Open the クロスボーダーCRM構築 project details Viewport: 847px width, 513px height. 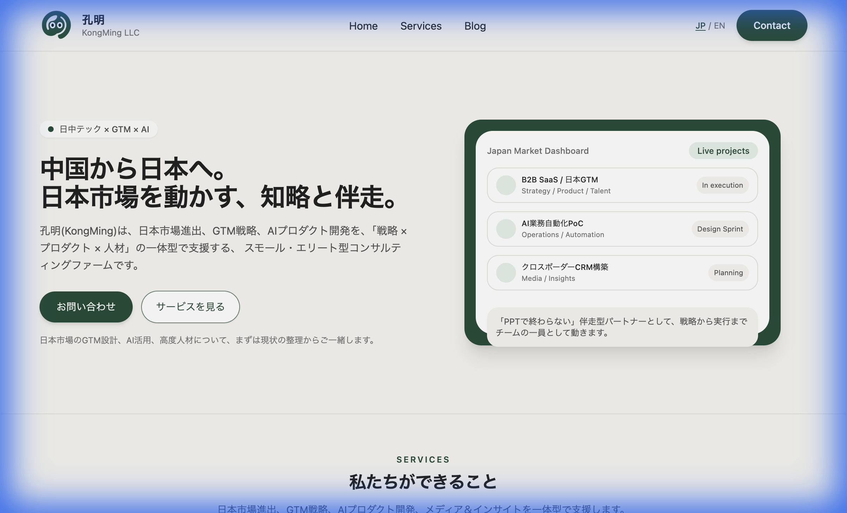click(622, 273)
